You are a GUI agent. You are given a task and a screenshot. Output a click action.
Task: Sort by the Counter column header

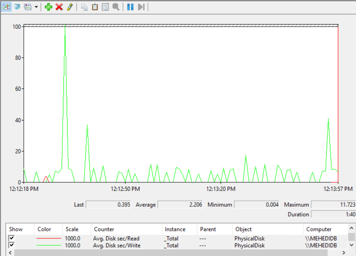pyautogui.click(x=104, y=229)
